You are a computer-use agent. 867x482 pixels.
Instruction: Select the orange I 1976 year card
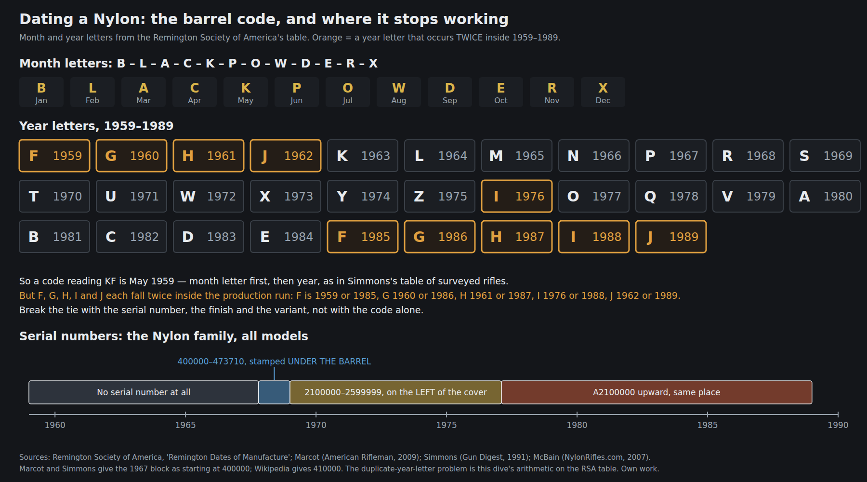coord(517,196)
